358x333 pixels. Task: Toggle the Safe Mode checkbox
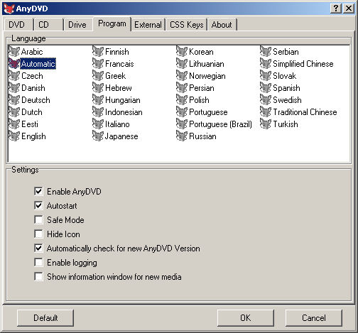pos(38,219)
